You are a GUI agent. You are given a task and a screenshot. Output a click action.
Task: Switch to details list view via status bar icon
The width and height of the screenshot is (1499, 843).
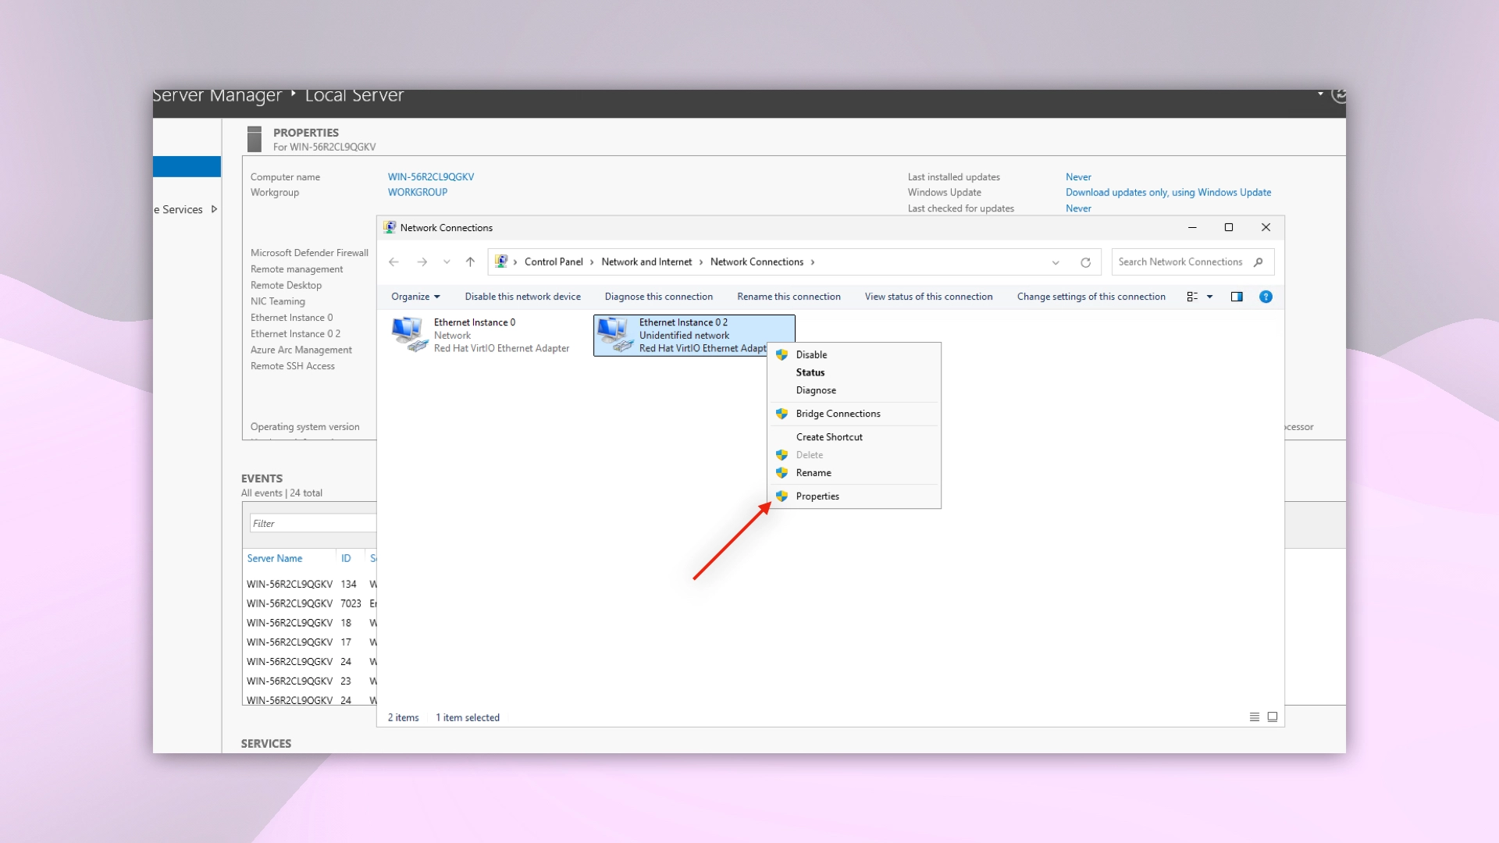pos(1254,717)
